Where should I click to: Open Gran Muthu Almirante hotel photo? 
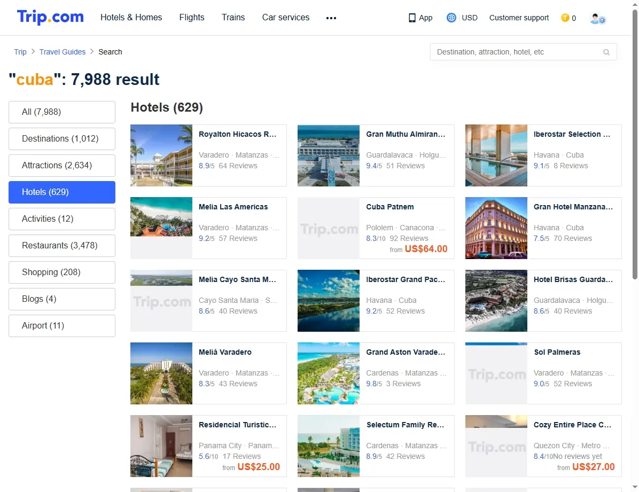point(329,155)
